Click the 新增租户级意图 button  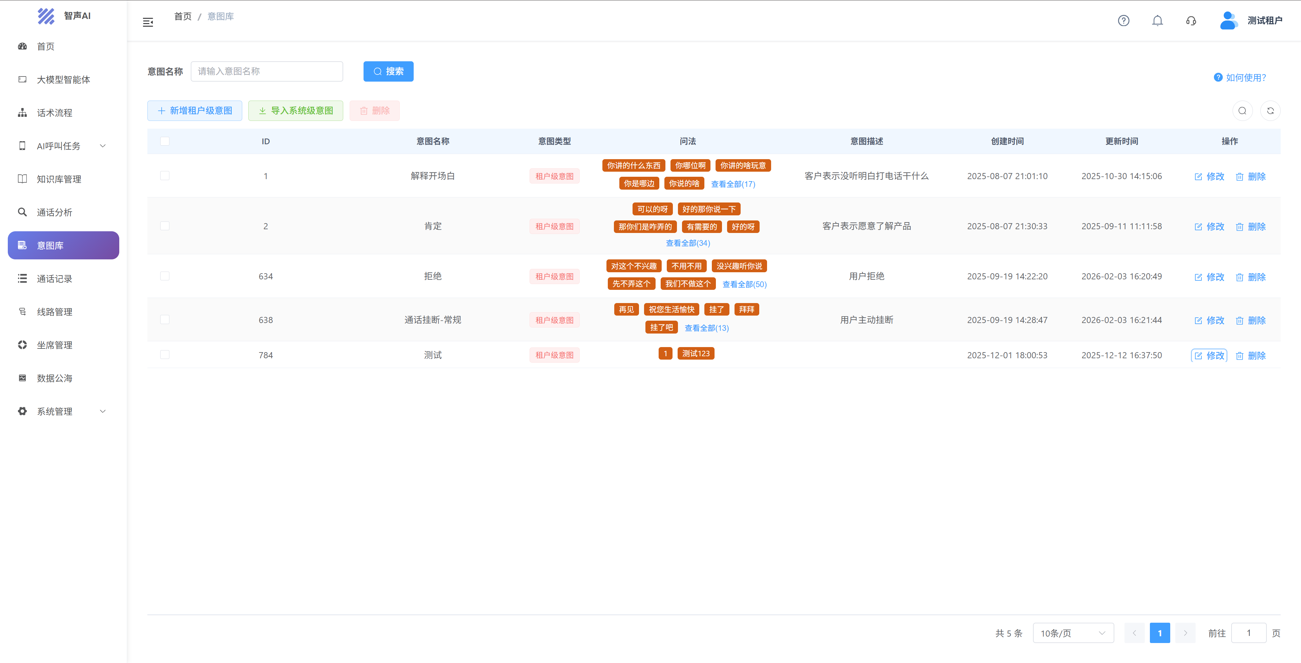pos(194,111)
